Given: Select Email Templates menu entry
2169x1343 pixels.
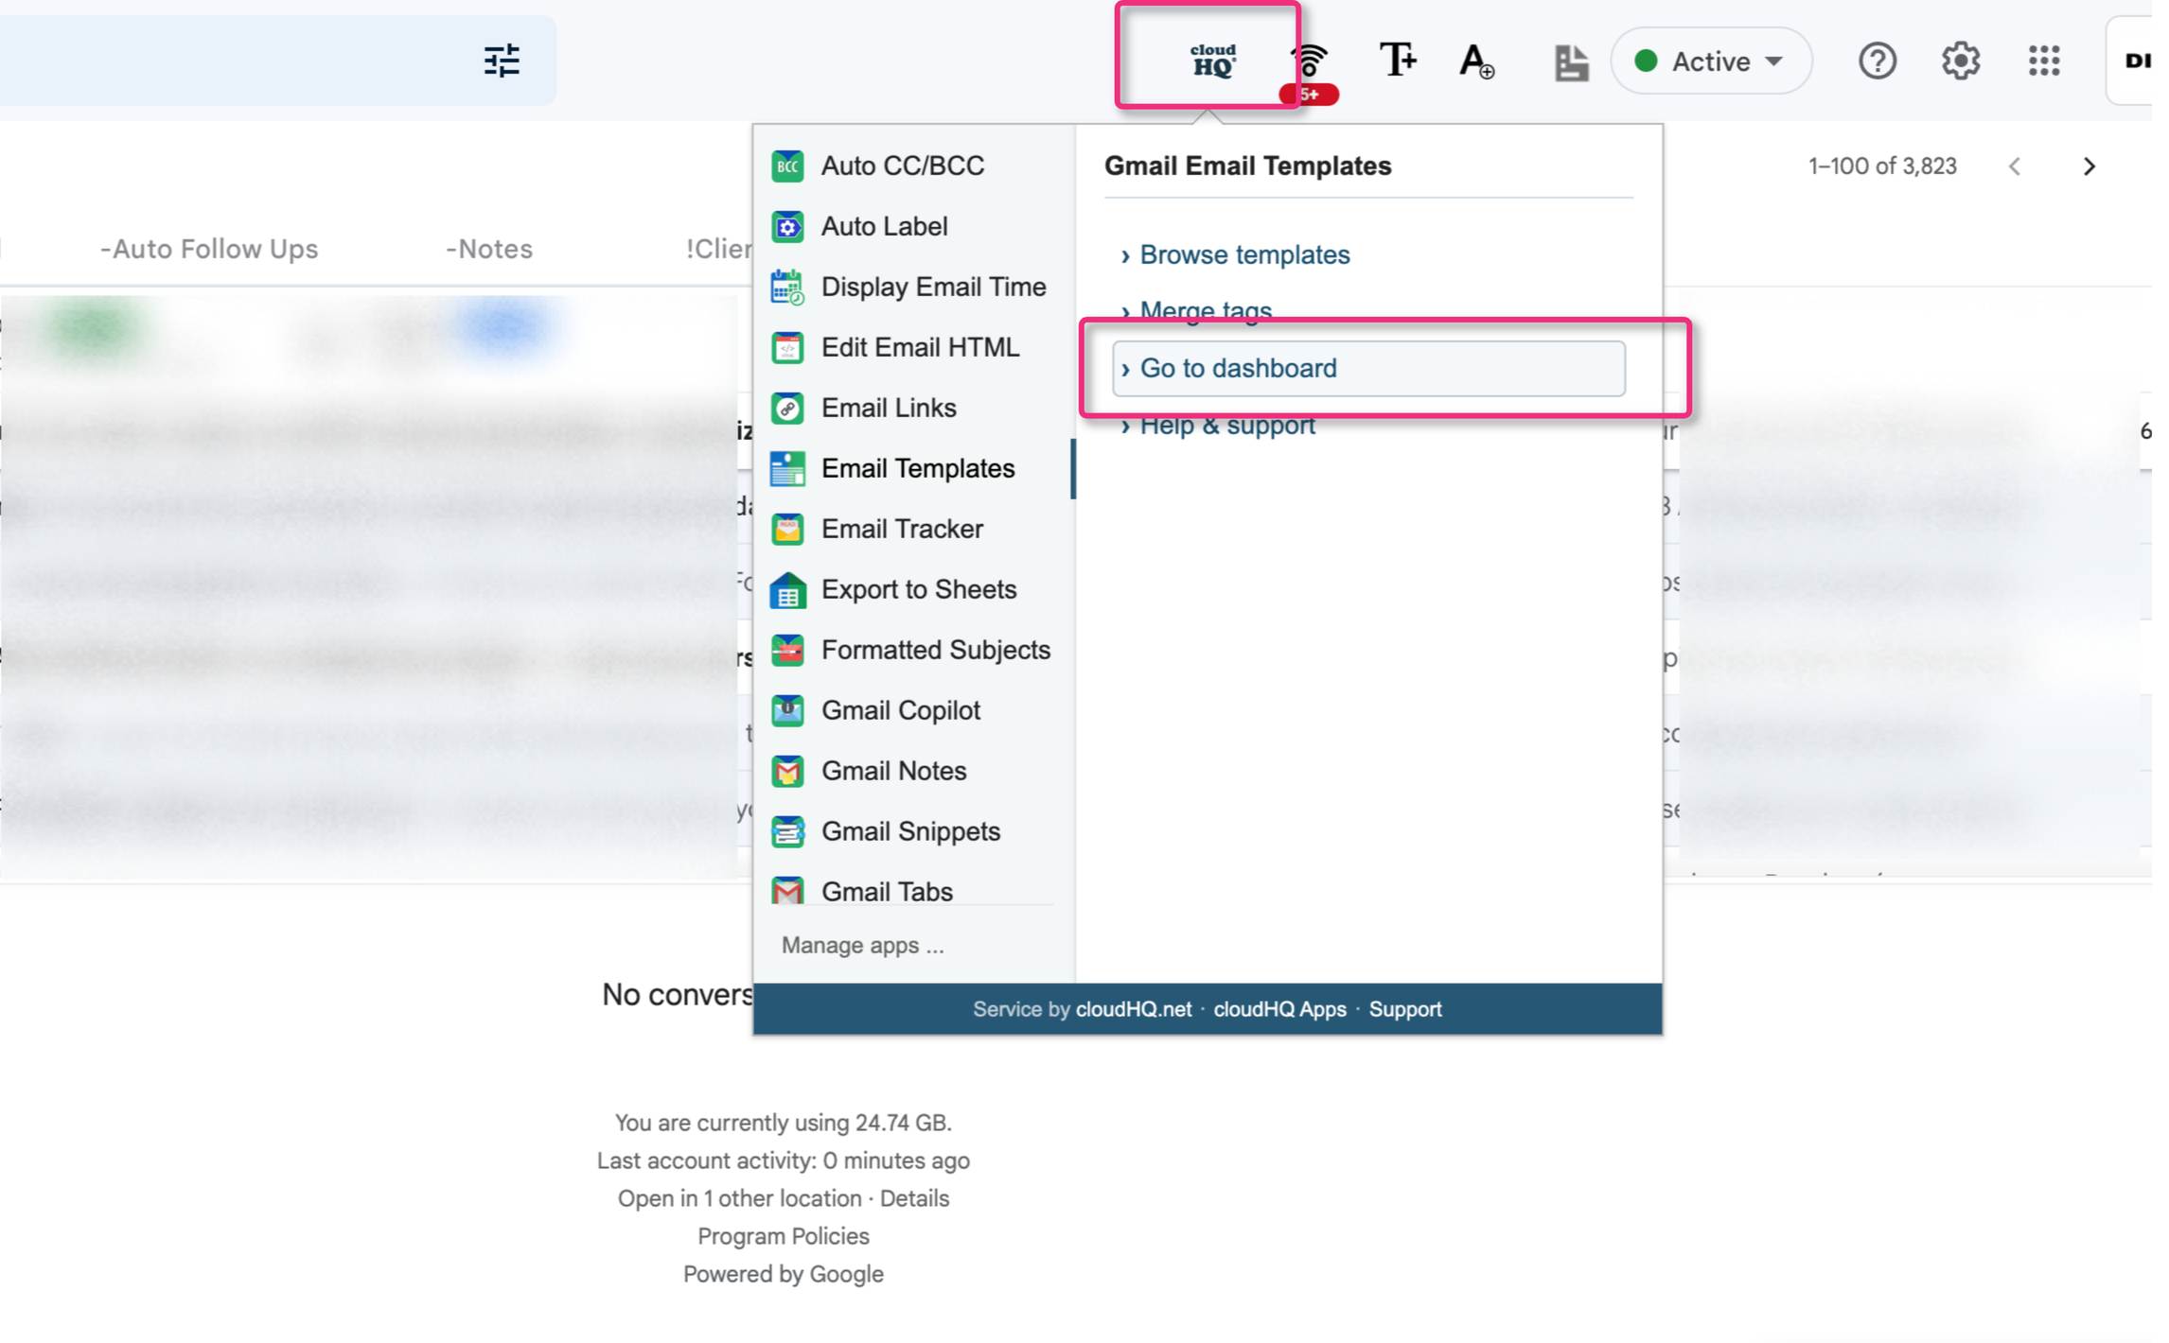Looking at the screenshot, I should pyautogui.click(x=913, y=468).
